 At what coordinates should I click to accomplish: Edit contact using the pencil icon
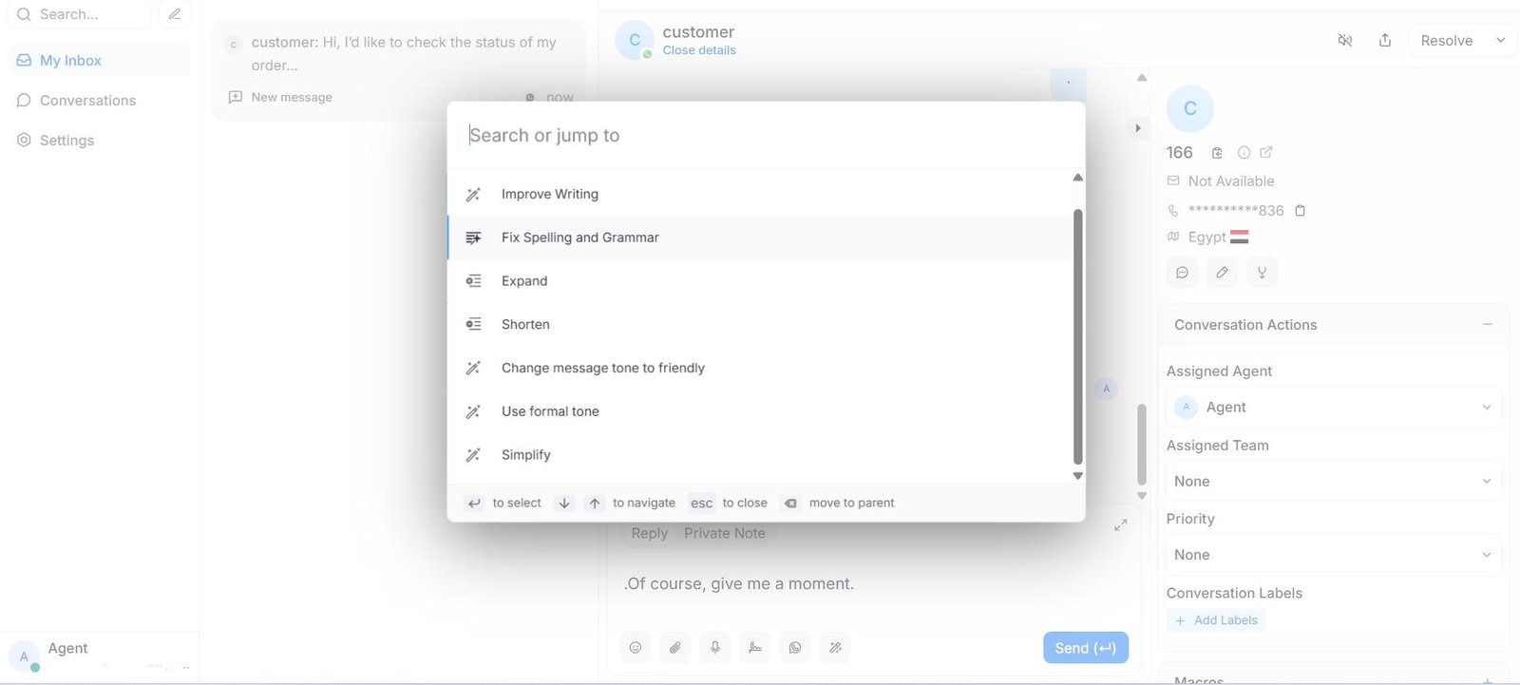pyautogui.click(x=1222, y=273)
